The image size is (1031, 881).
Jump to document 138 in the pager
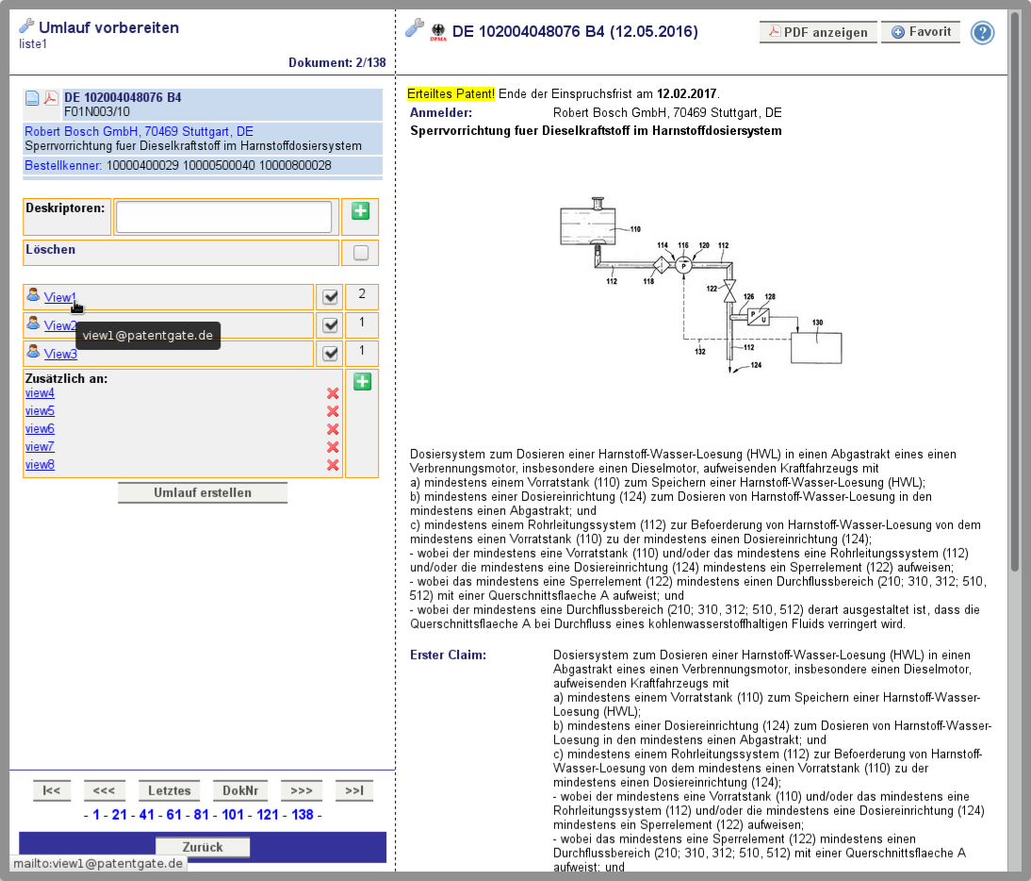pyautogui.click(x=303, y=815)
